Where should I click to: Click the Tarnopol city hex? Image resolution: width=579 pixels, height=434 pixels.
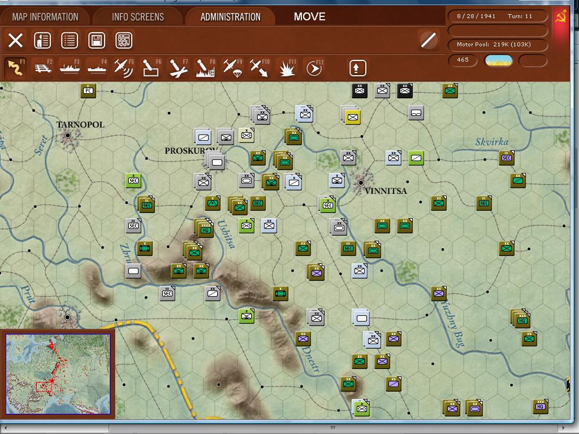68,136
